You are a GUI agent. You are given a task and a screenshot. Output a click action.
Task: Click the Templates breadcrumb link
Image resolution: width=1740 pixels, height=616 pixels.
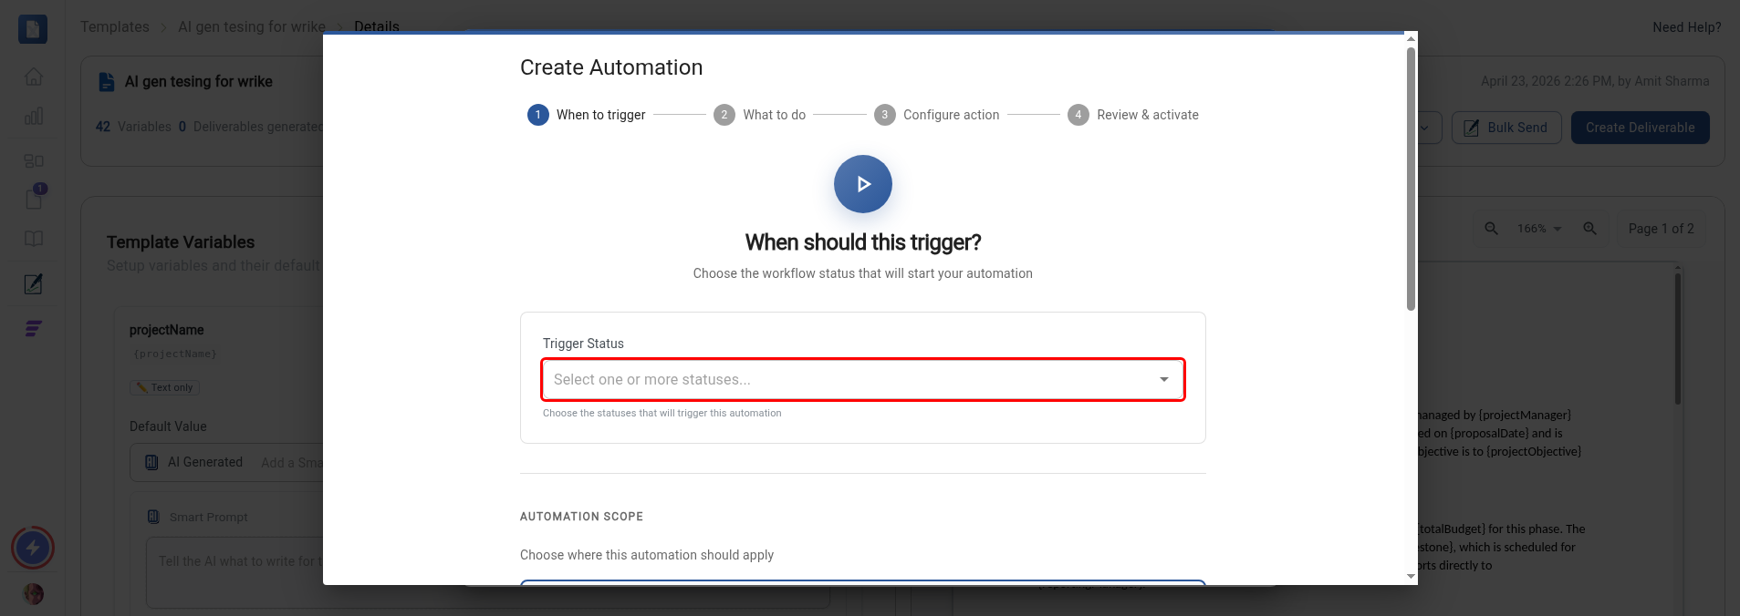[x=115, y=26]
